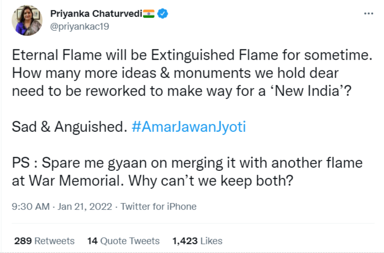Open the 14 Quote Tweets list
Screen dimensions: 384x253
(123, 241)
